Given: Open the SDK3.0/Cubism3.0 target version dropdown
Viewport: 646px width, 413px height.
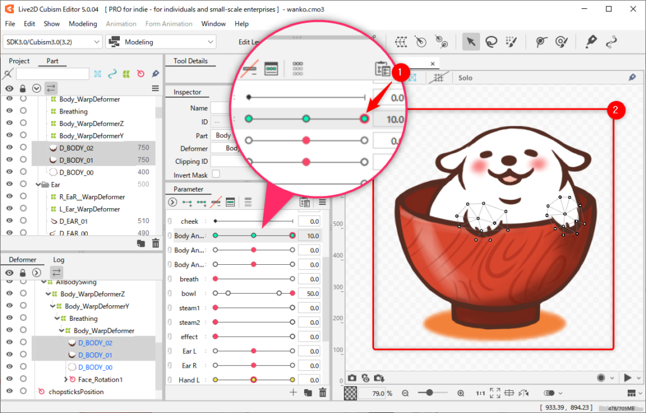Looking at the screenshot, I should 52,42.
